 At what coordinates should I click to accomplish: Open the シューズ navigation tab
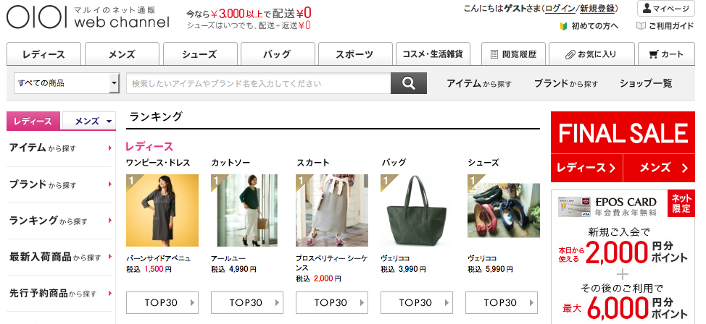(x=199, y=54)
